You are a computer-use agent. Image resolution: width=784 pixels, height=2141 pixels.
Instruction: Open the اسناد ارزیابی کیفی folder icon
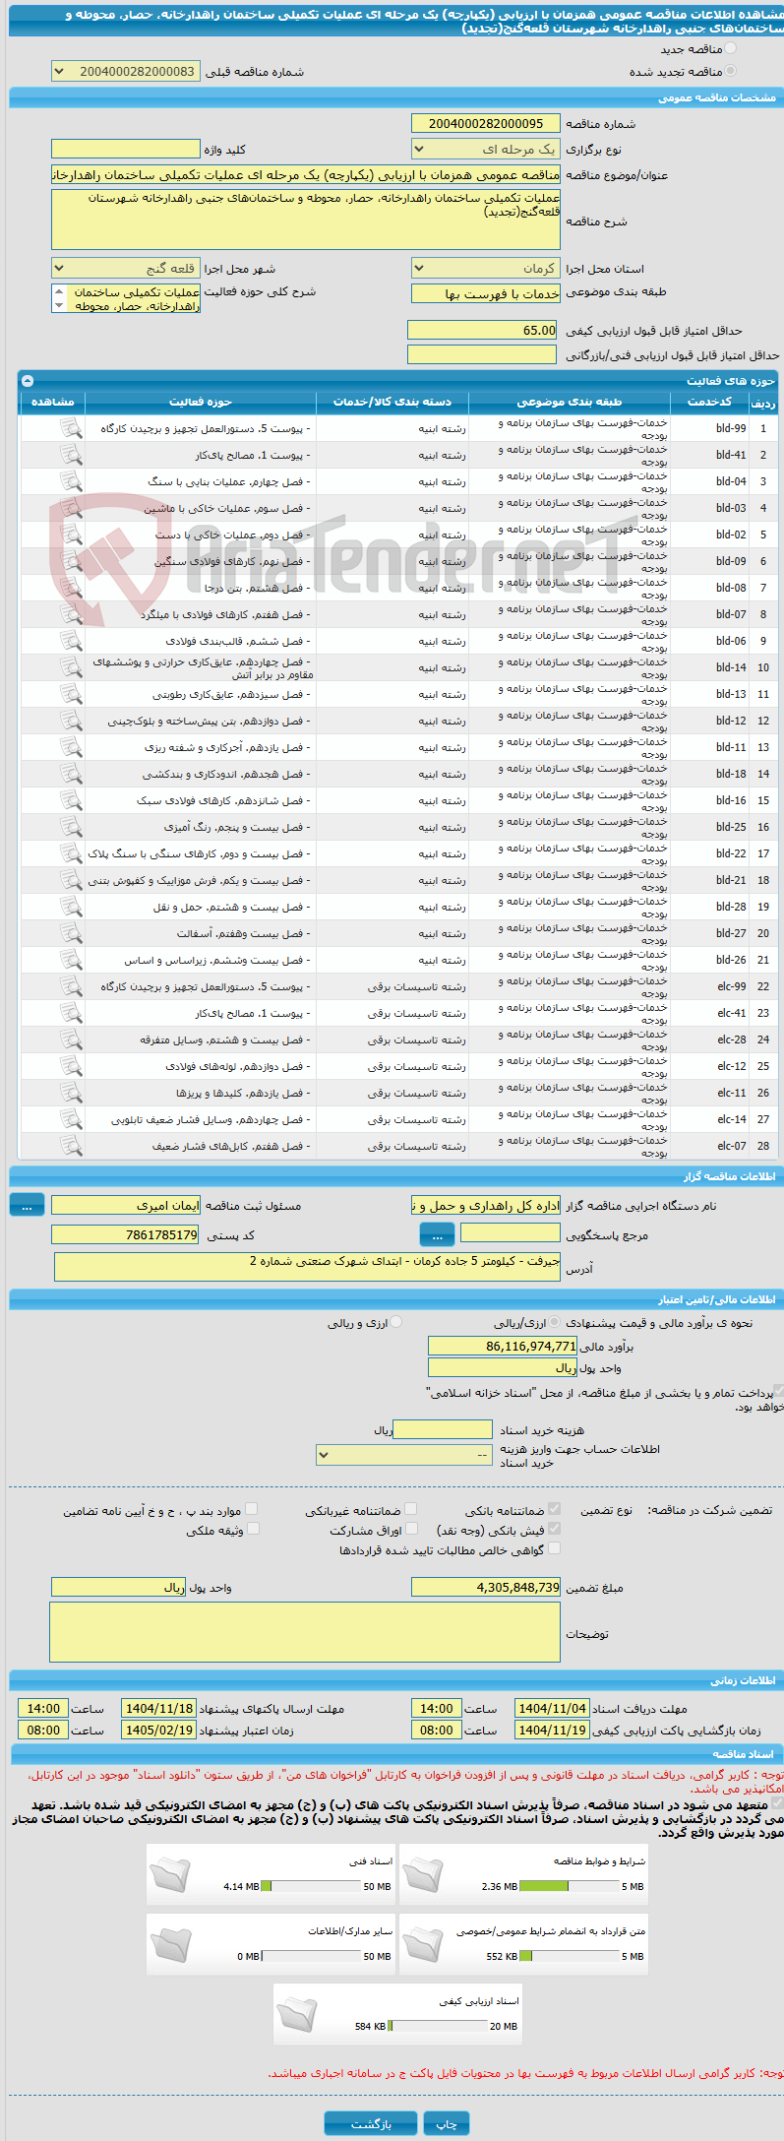[297, 2015]
